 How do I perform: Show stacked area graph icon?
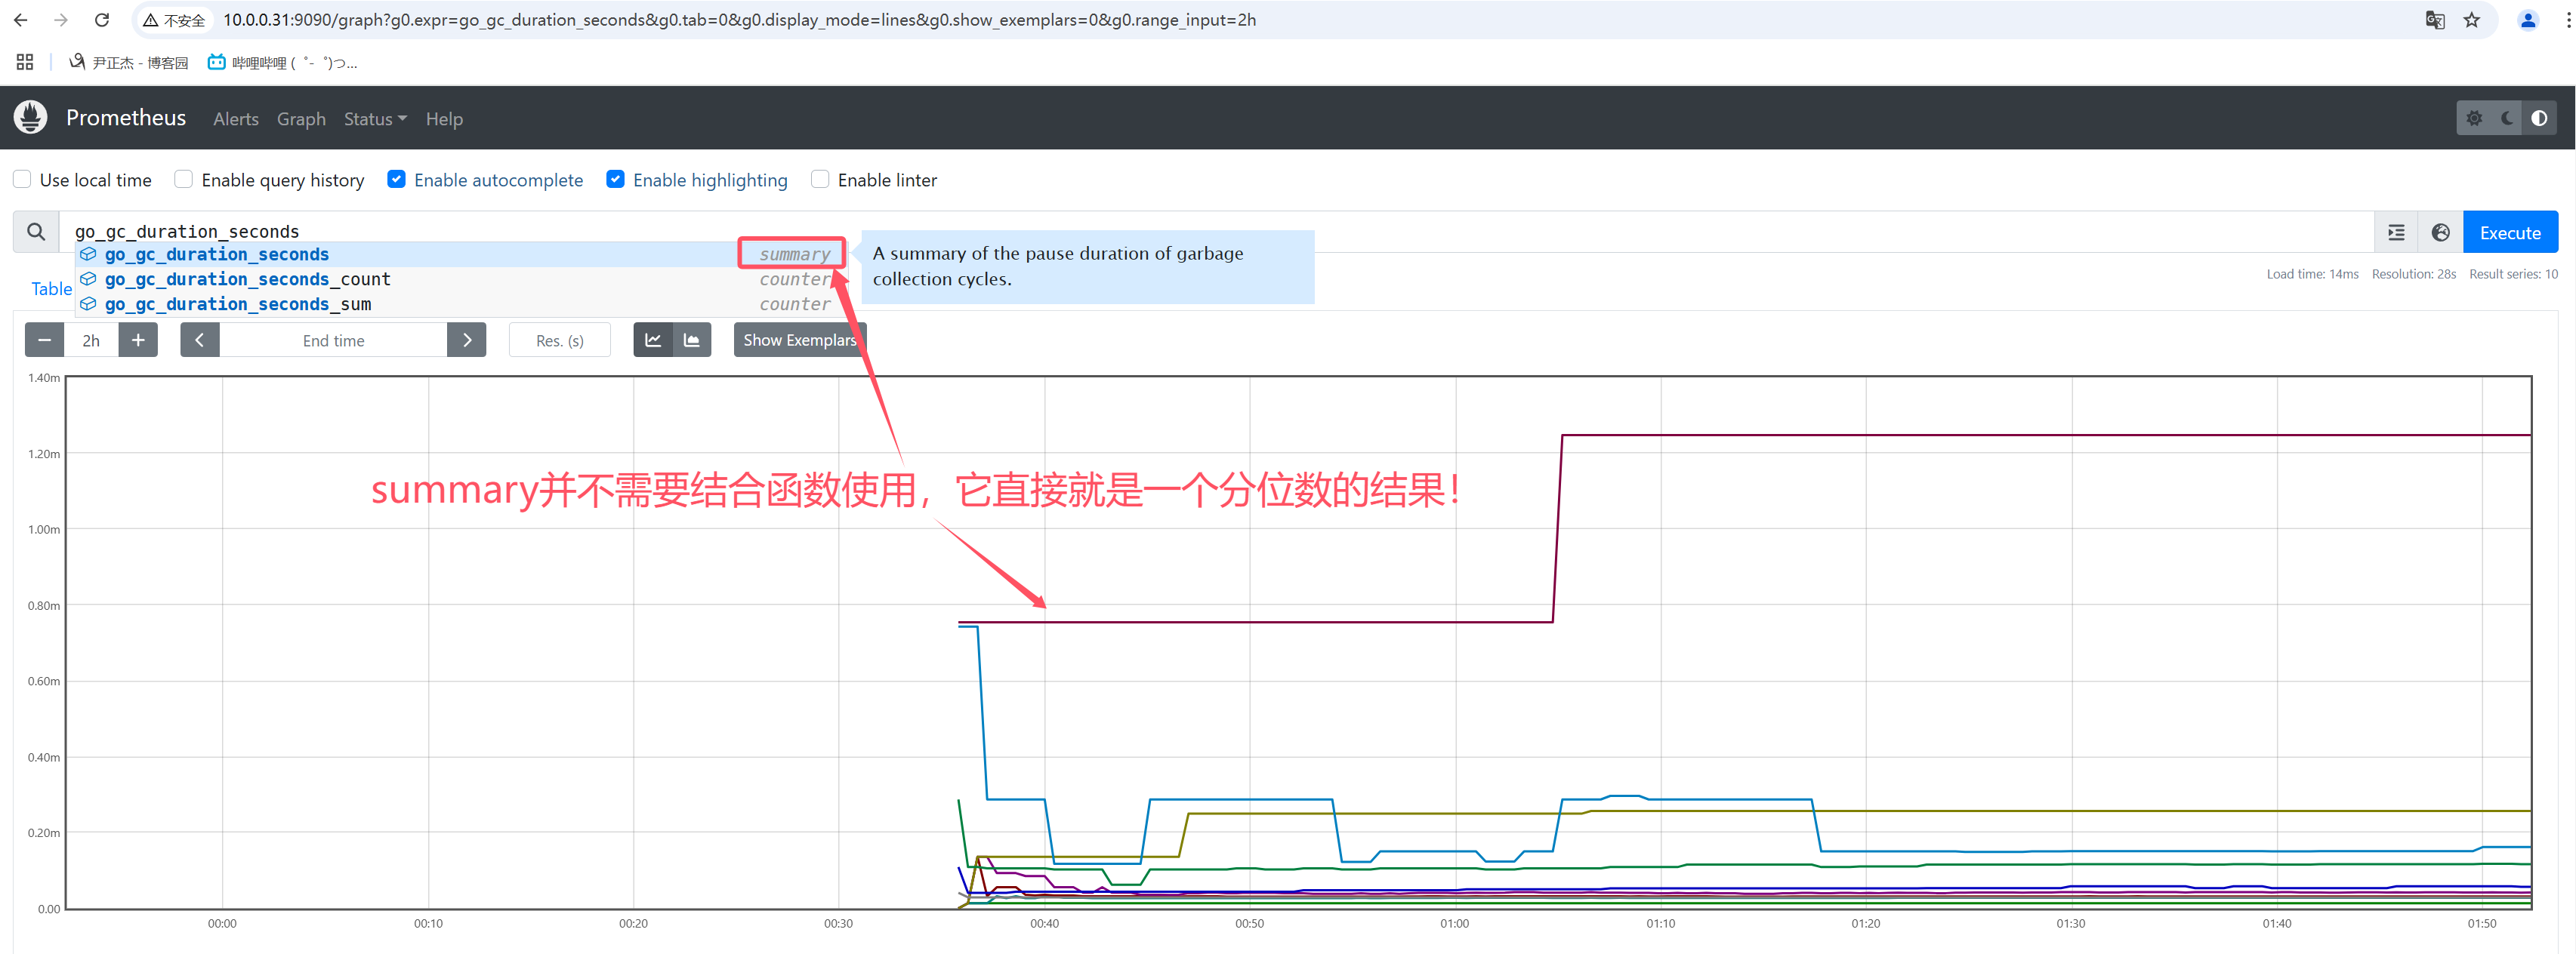[692, 340]
